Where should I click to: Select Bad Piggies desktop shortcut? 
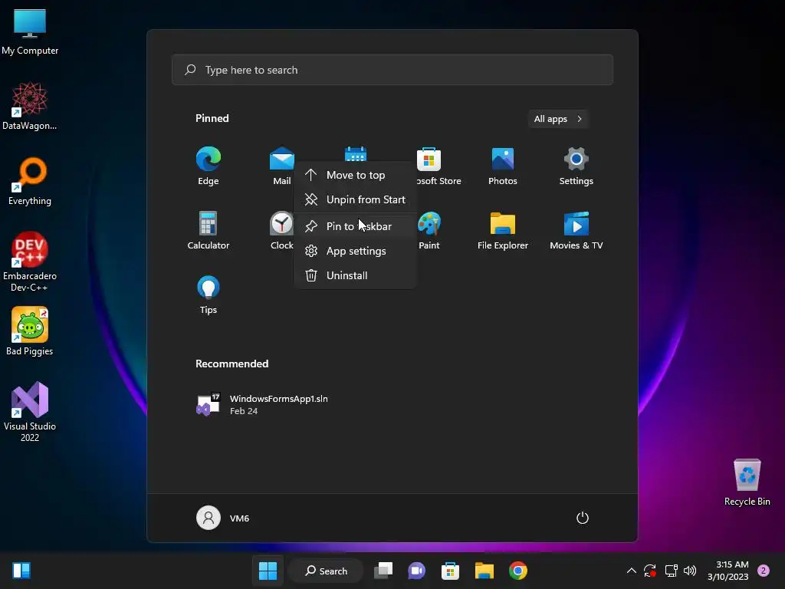coord(30,331)
